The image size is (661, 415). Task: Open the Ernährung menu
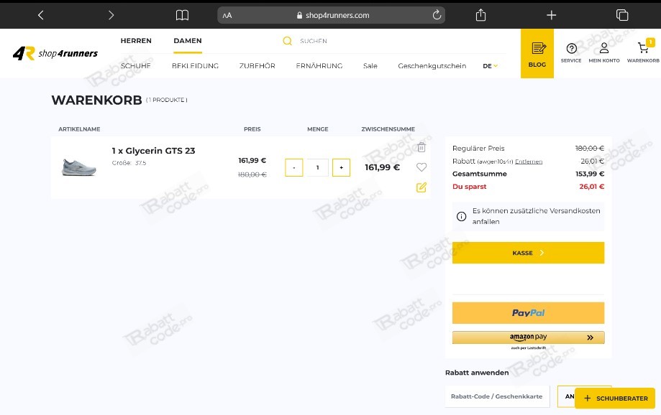pos(319,66)
